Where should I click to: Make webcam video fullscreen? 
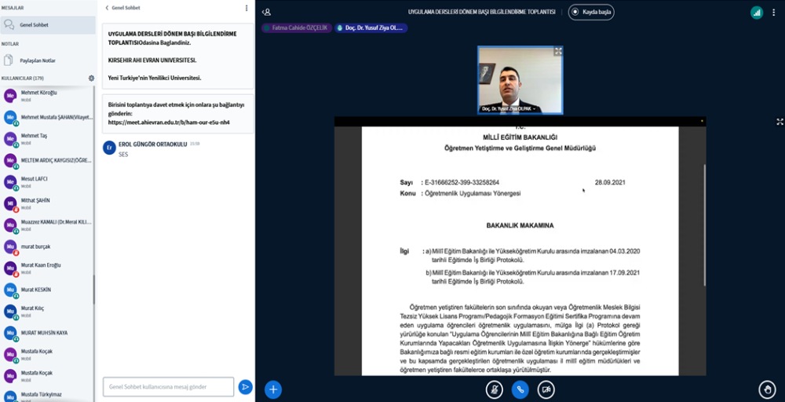coord(557,51)
